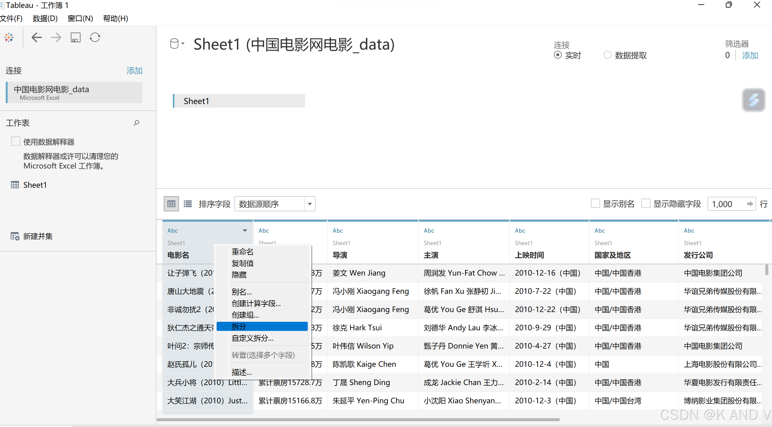Click the forward arrow toolbar icon
772x427 pixels.
[56, 37]
